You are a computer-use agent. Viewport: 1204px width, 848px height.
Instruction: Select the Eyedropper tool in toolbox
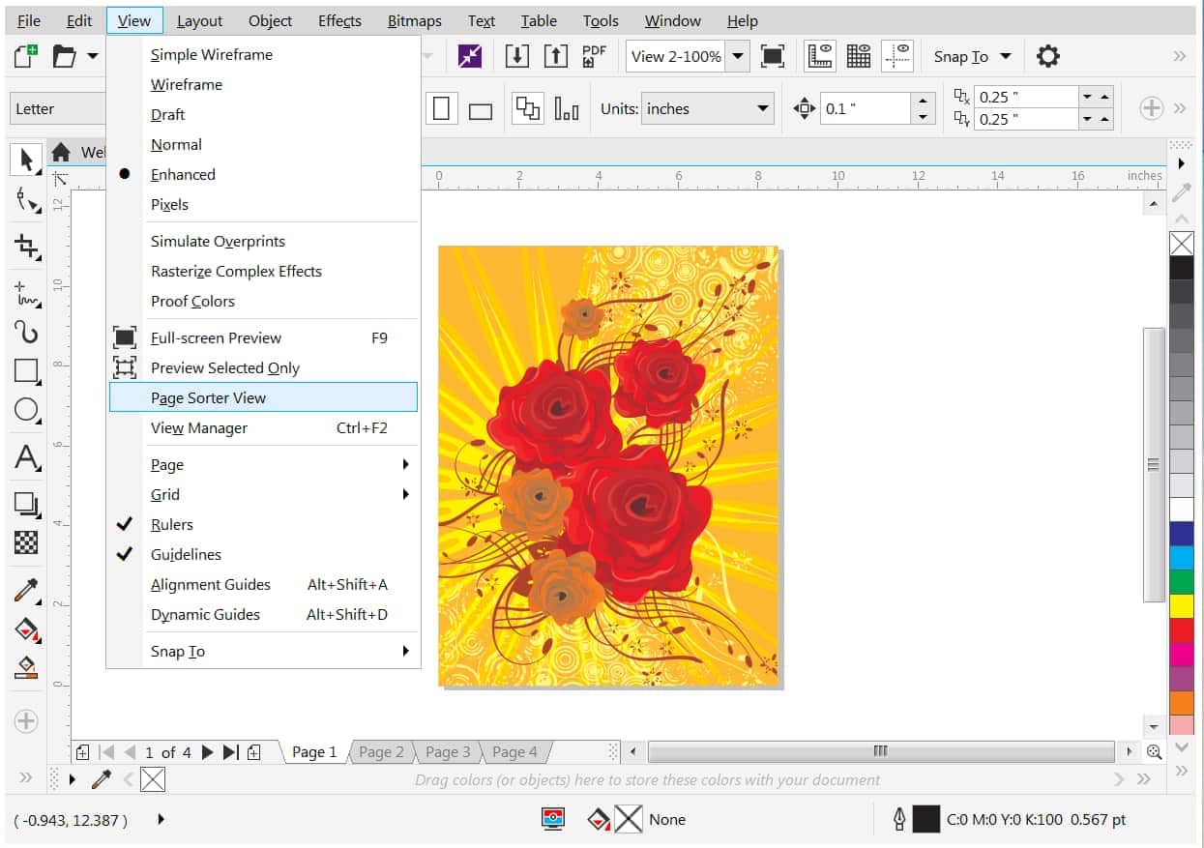(x=26, y=590)
